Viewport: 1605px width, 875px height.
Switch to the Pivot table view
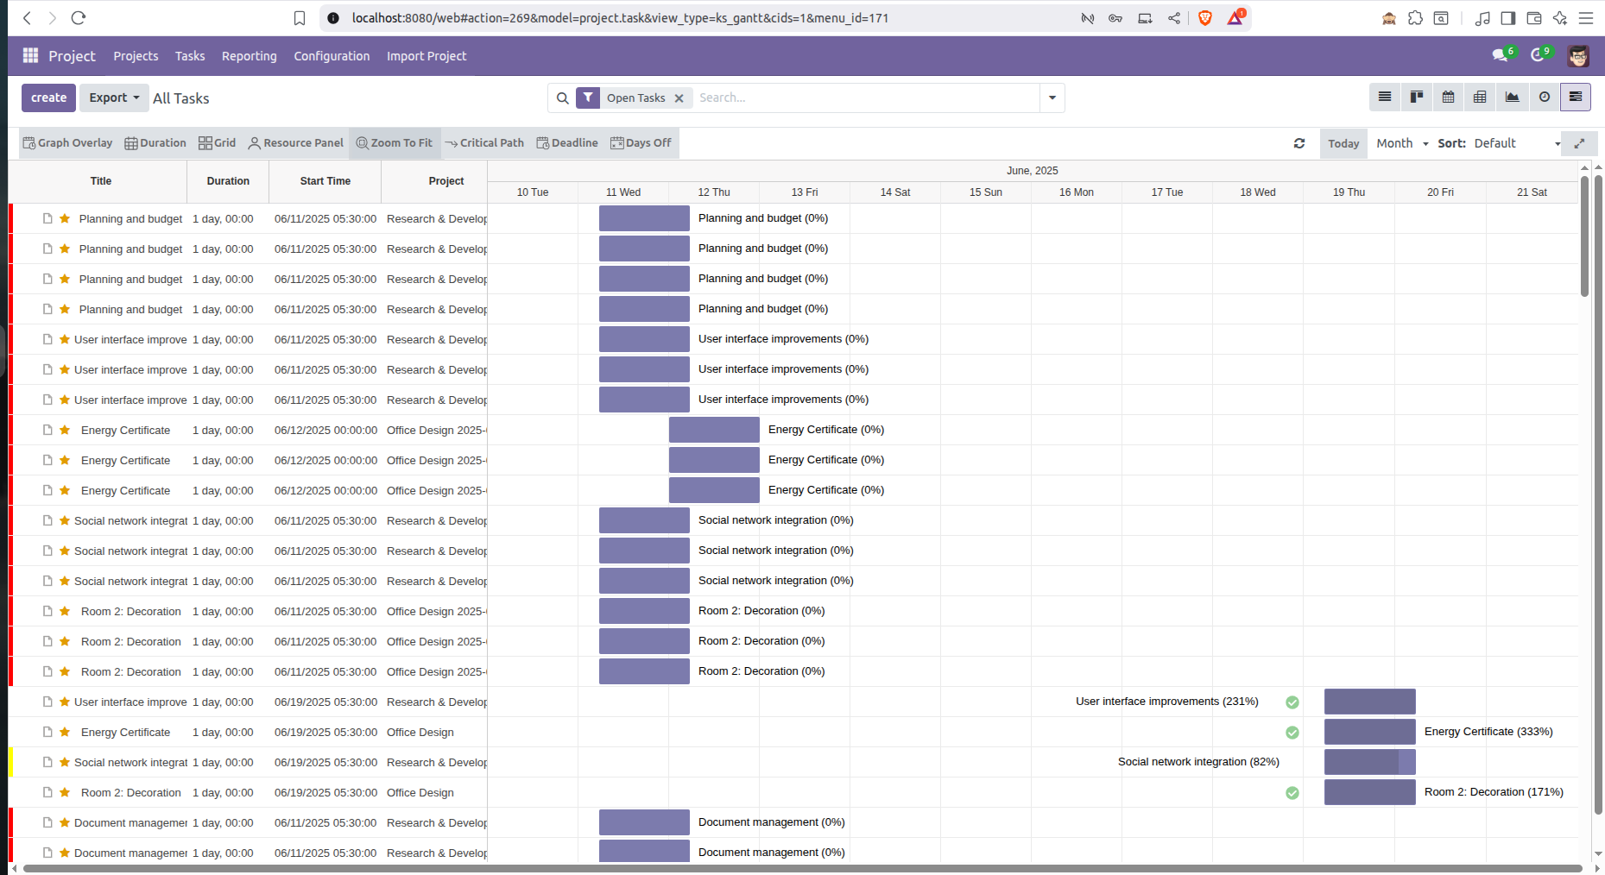[x=1480, y=98]
